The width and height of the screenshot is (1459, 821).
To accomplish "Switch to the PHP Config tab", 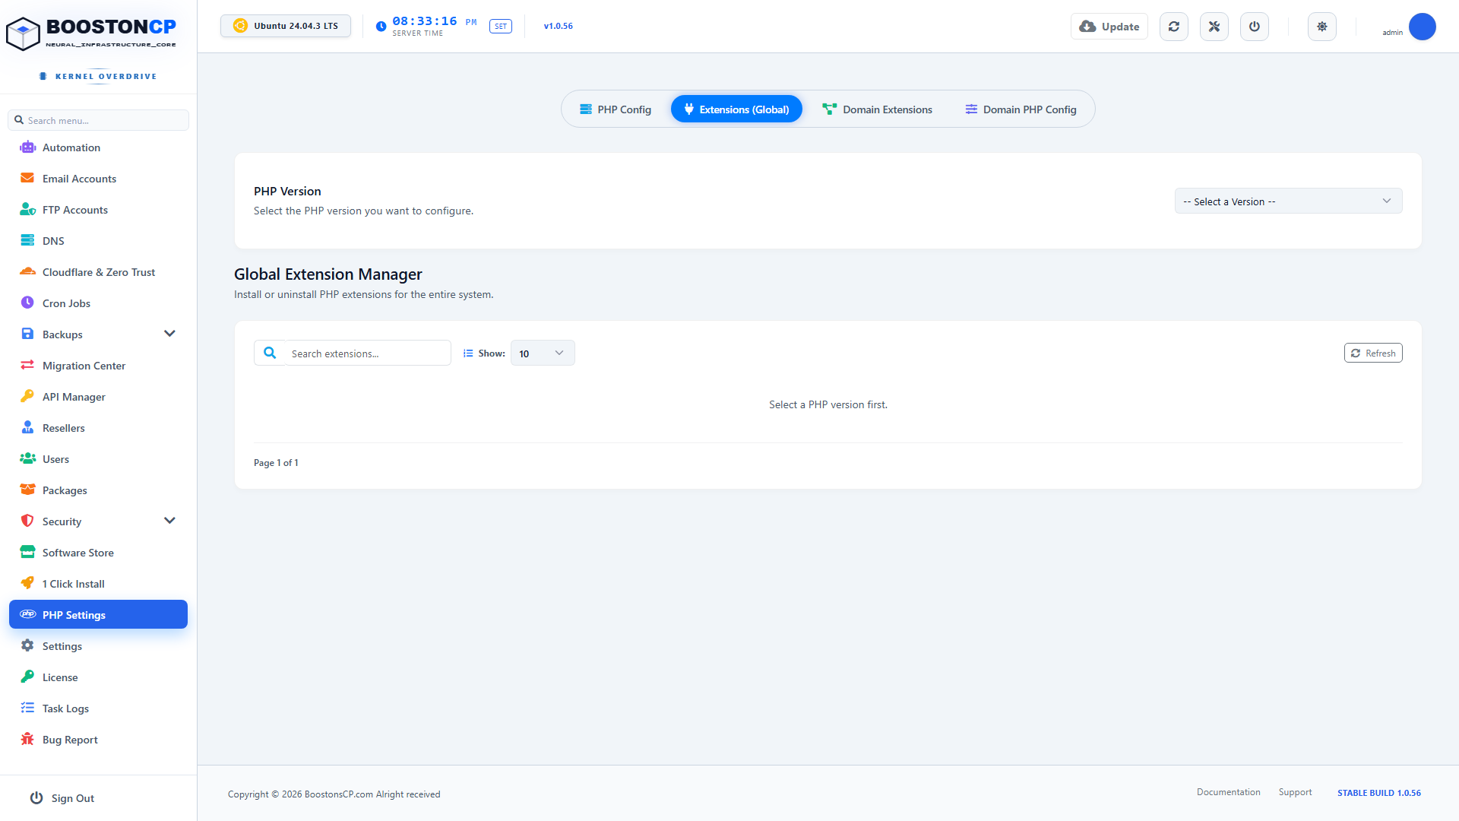I will coord(616,109).
